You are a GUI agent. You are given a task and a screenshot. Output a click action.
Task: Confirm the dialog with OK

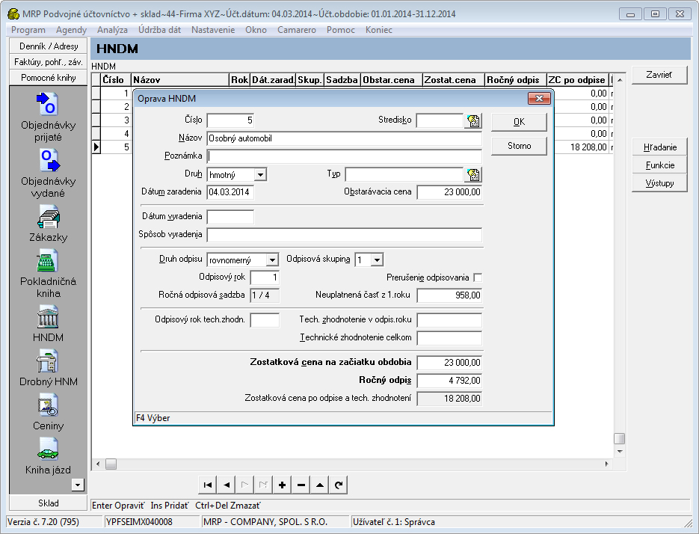point(519,122)
